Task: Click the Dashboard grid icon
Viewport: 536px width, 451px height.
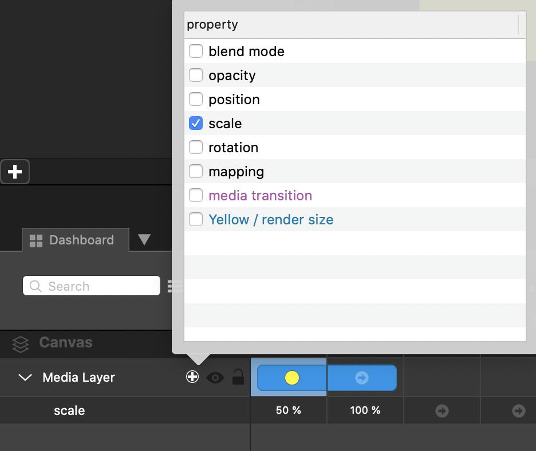Action: click(x=36, y=240)
